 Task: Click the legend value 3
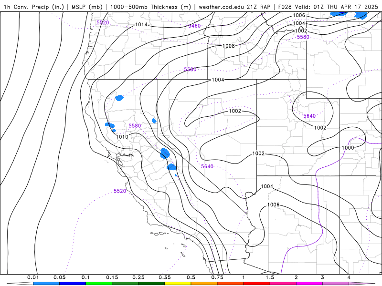(x=323, y=277)
